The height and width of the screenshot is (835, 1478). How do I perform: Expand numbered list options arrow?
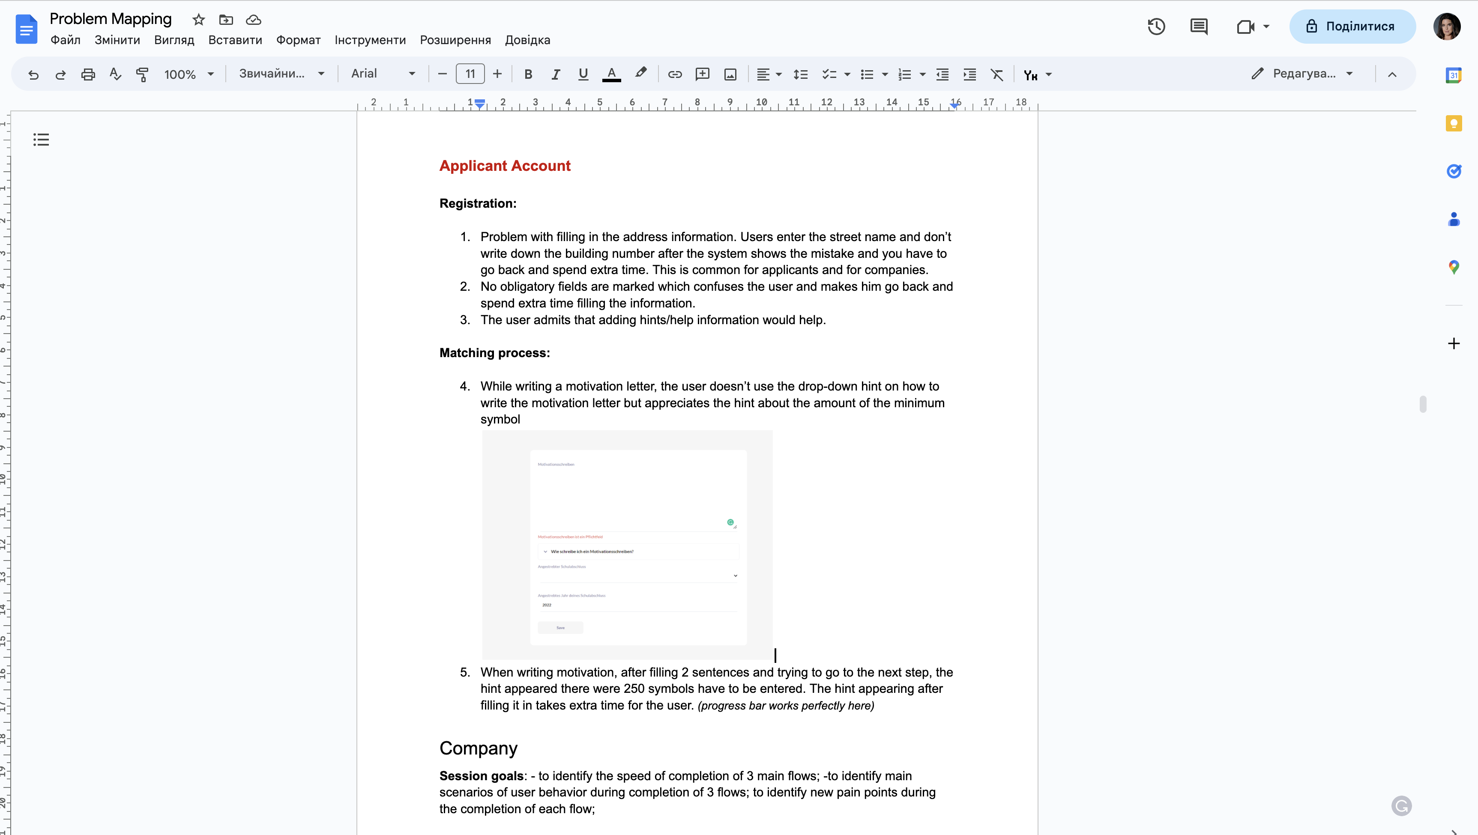click(x=923, y=75)
